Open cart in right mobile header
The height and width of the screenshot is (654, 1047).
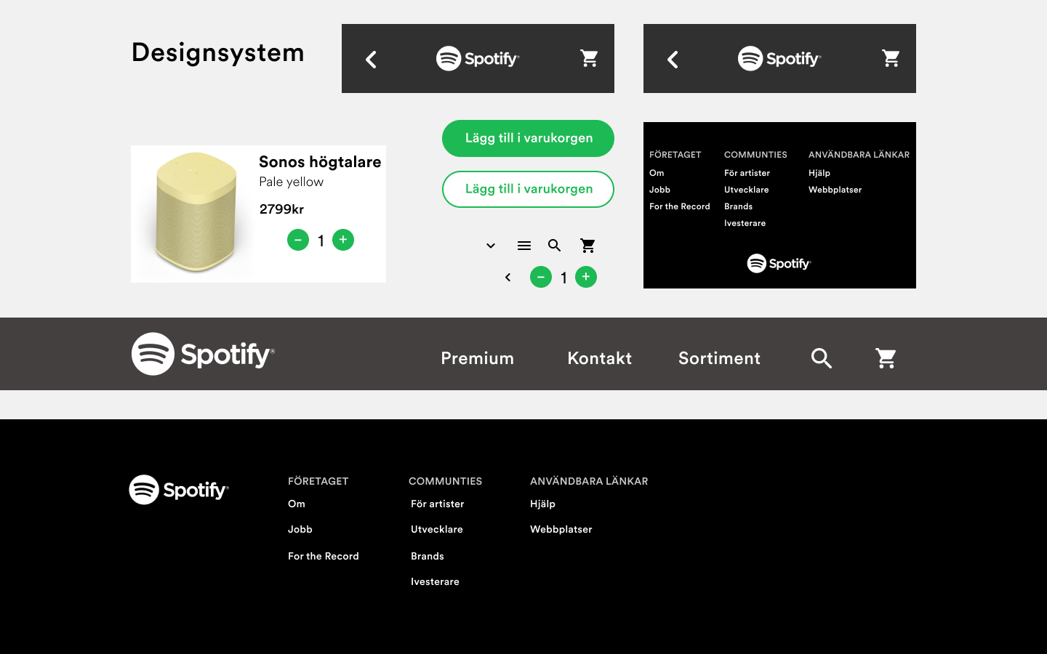[x=891, y=58]
